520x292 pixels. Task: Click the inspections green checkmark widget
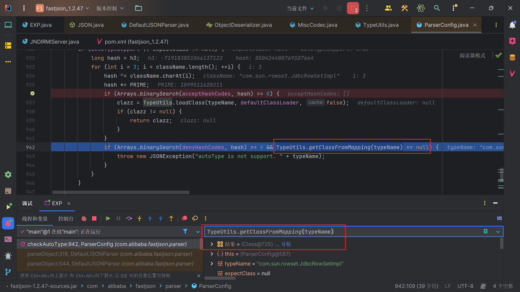[498, 55]
